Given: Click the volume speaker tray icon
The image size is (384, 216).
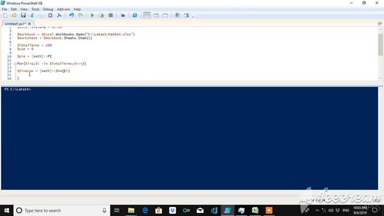Looking at the screenshot, I should [331, 211].
